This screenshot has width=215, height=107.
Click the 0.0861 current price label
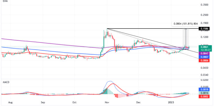pos(204,47)
